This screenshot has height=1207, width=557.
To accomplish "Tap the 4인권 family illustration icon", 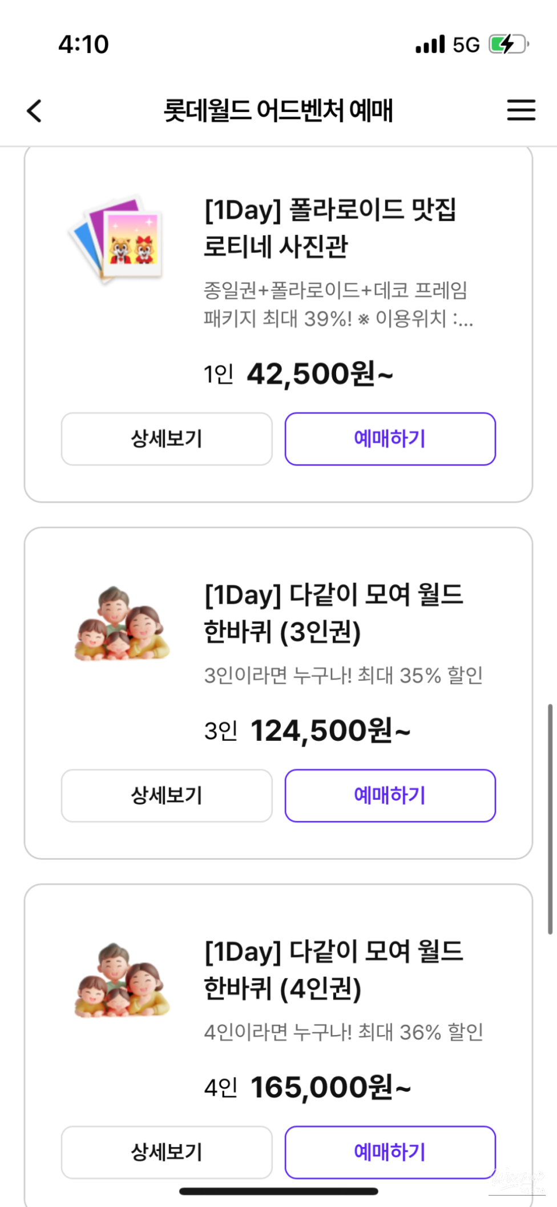I will tap(122, 980).
